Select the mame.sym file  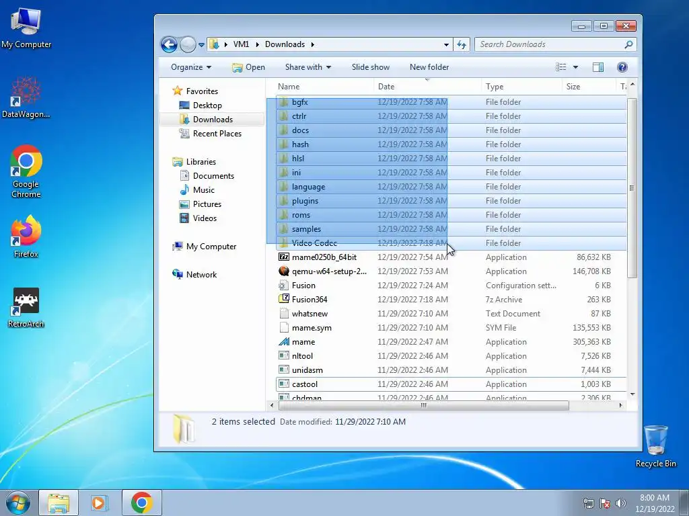pos(312,328)
